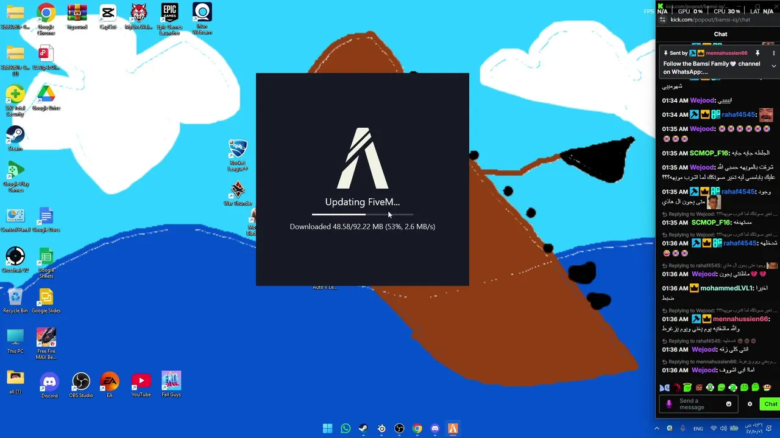The width and height of the screenshot is (780, 438).
Task: Open the PDF file icon on desktop
Action: pyautogui.click(x=46, y=58)
